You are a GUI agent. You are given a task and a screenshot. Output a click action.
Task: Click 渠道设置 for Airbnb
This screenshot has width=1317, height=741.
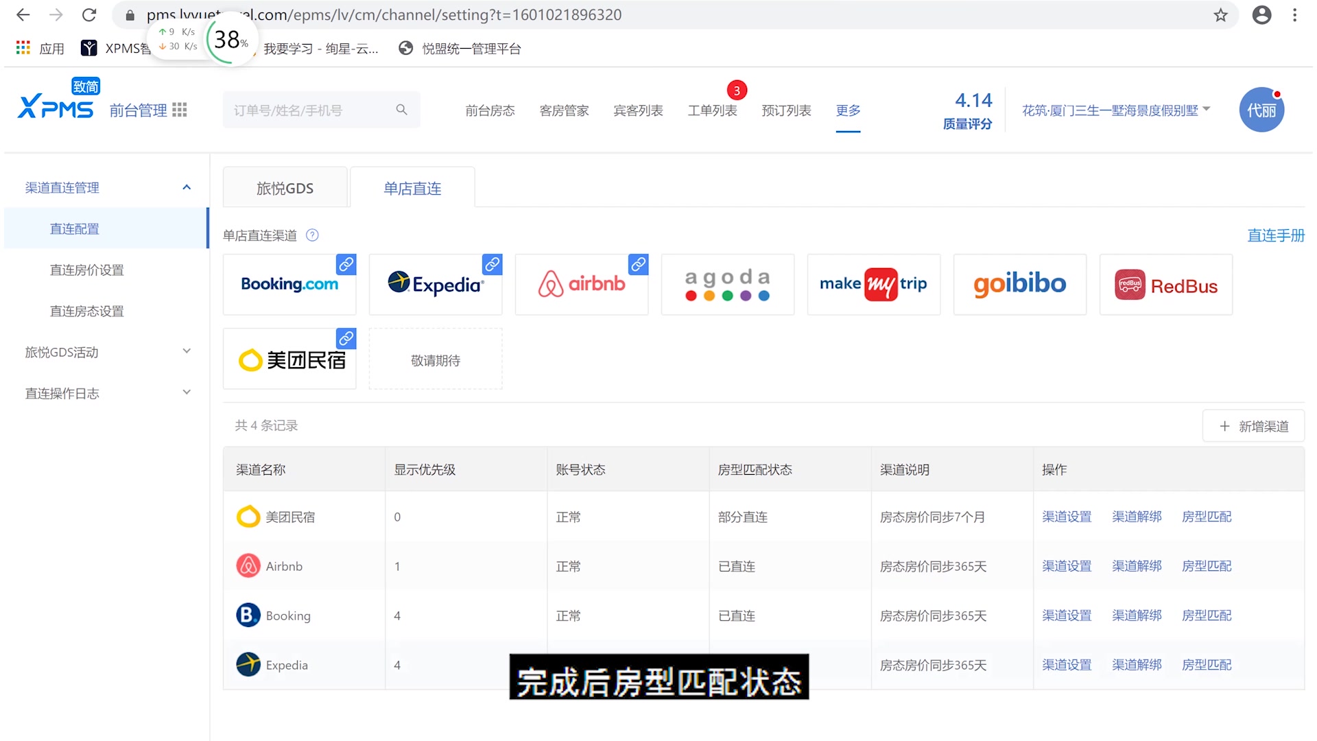1067,565
